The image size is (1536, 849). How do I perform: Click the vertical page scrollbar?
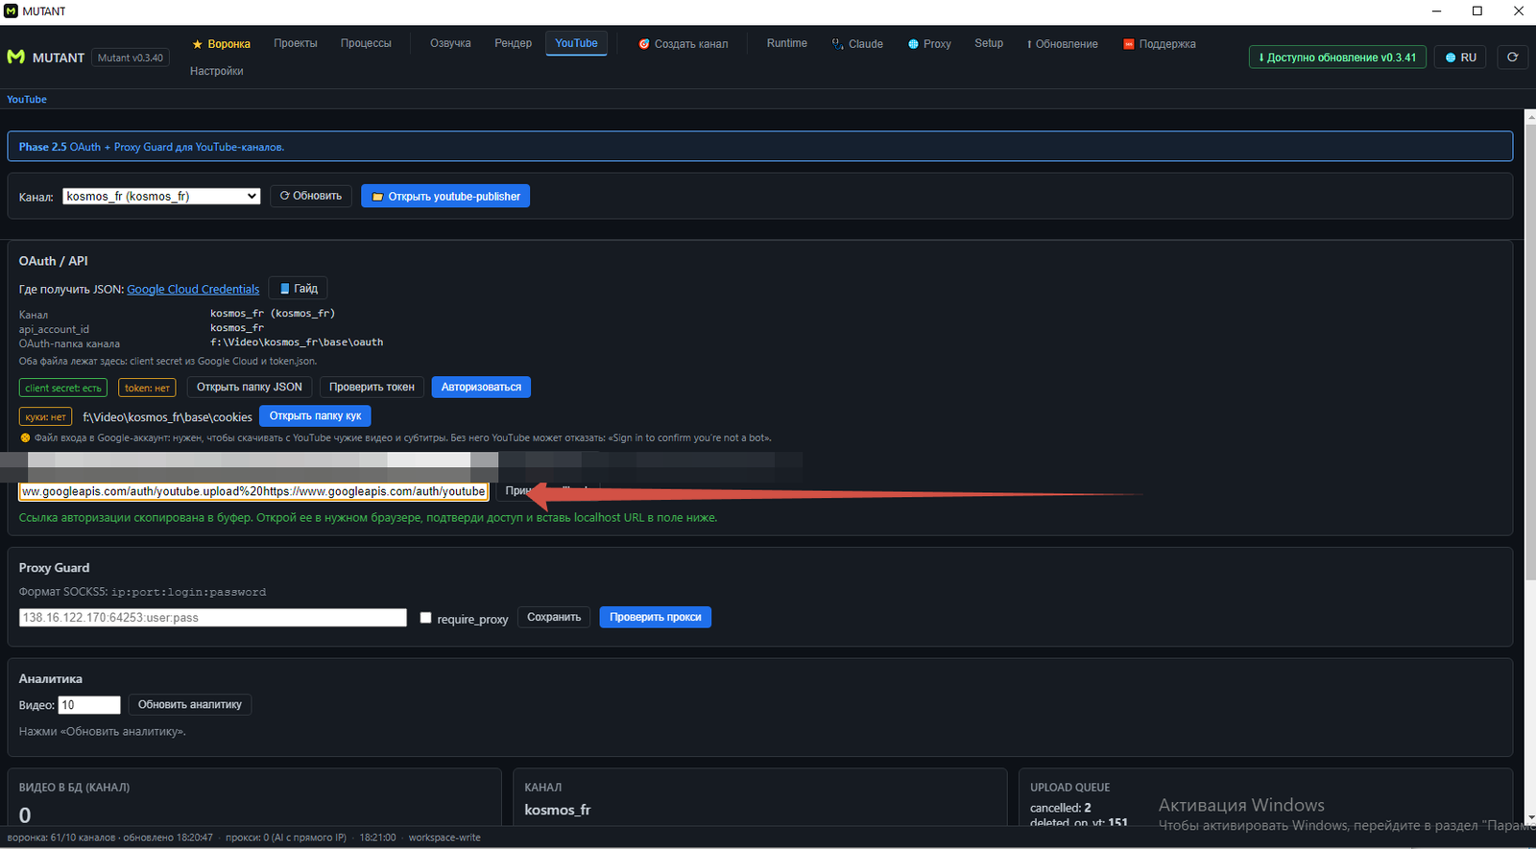pyautogui.click(x=1530, y=345)
